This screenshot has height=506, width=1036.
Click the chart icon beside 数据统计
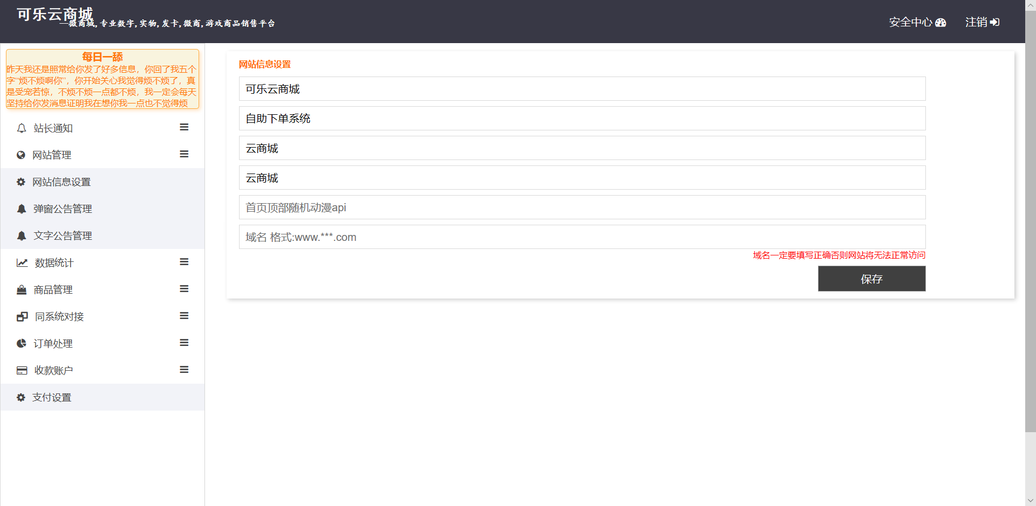[x=22, y=263]
